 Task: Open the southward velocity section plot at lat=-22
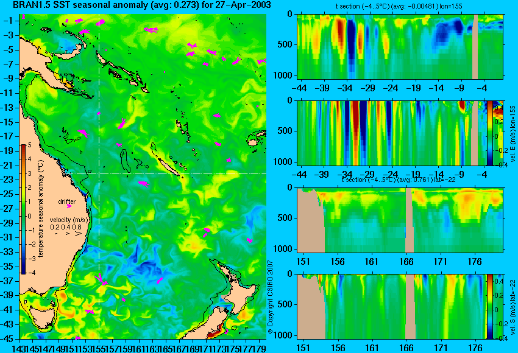[x=392, y=307]
